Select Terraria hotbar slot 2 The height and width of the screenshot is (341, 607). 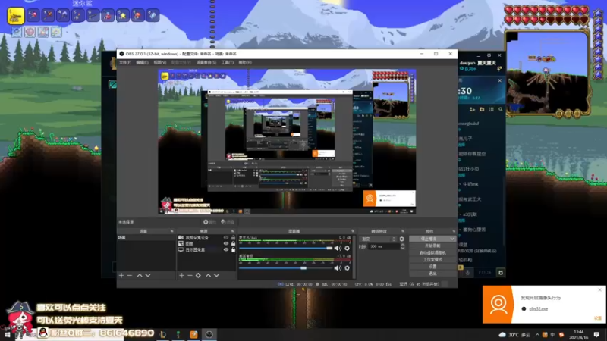pos(33,15)
